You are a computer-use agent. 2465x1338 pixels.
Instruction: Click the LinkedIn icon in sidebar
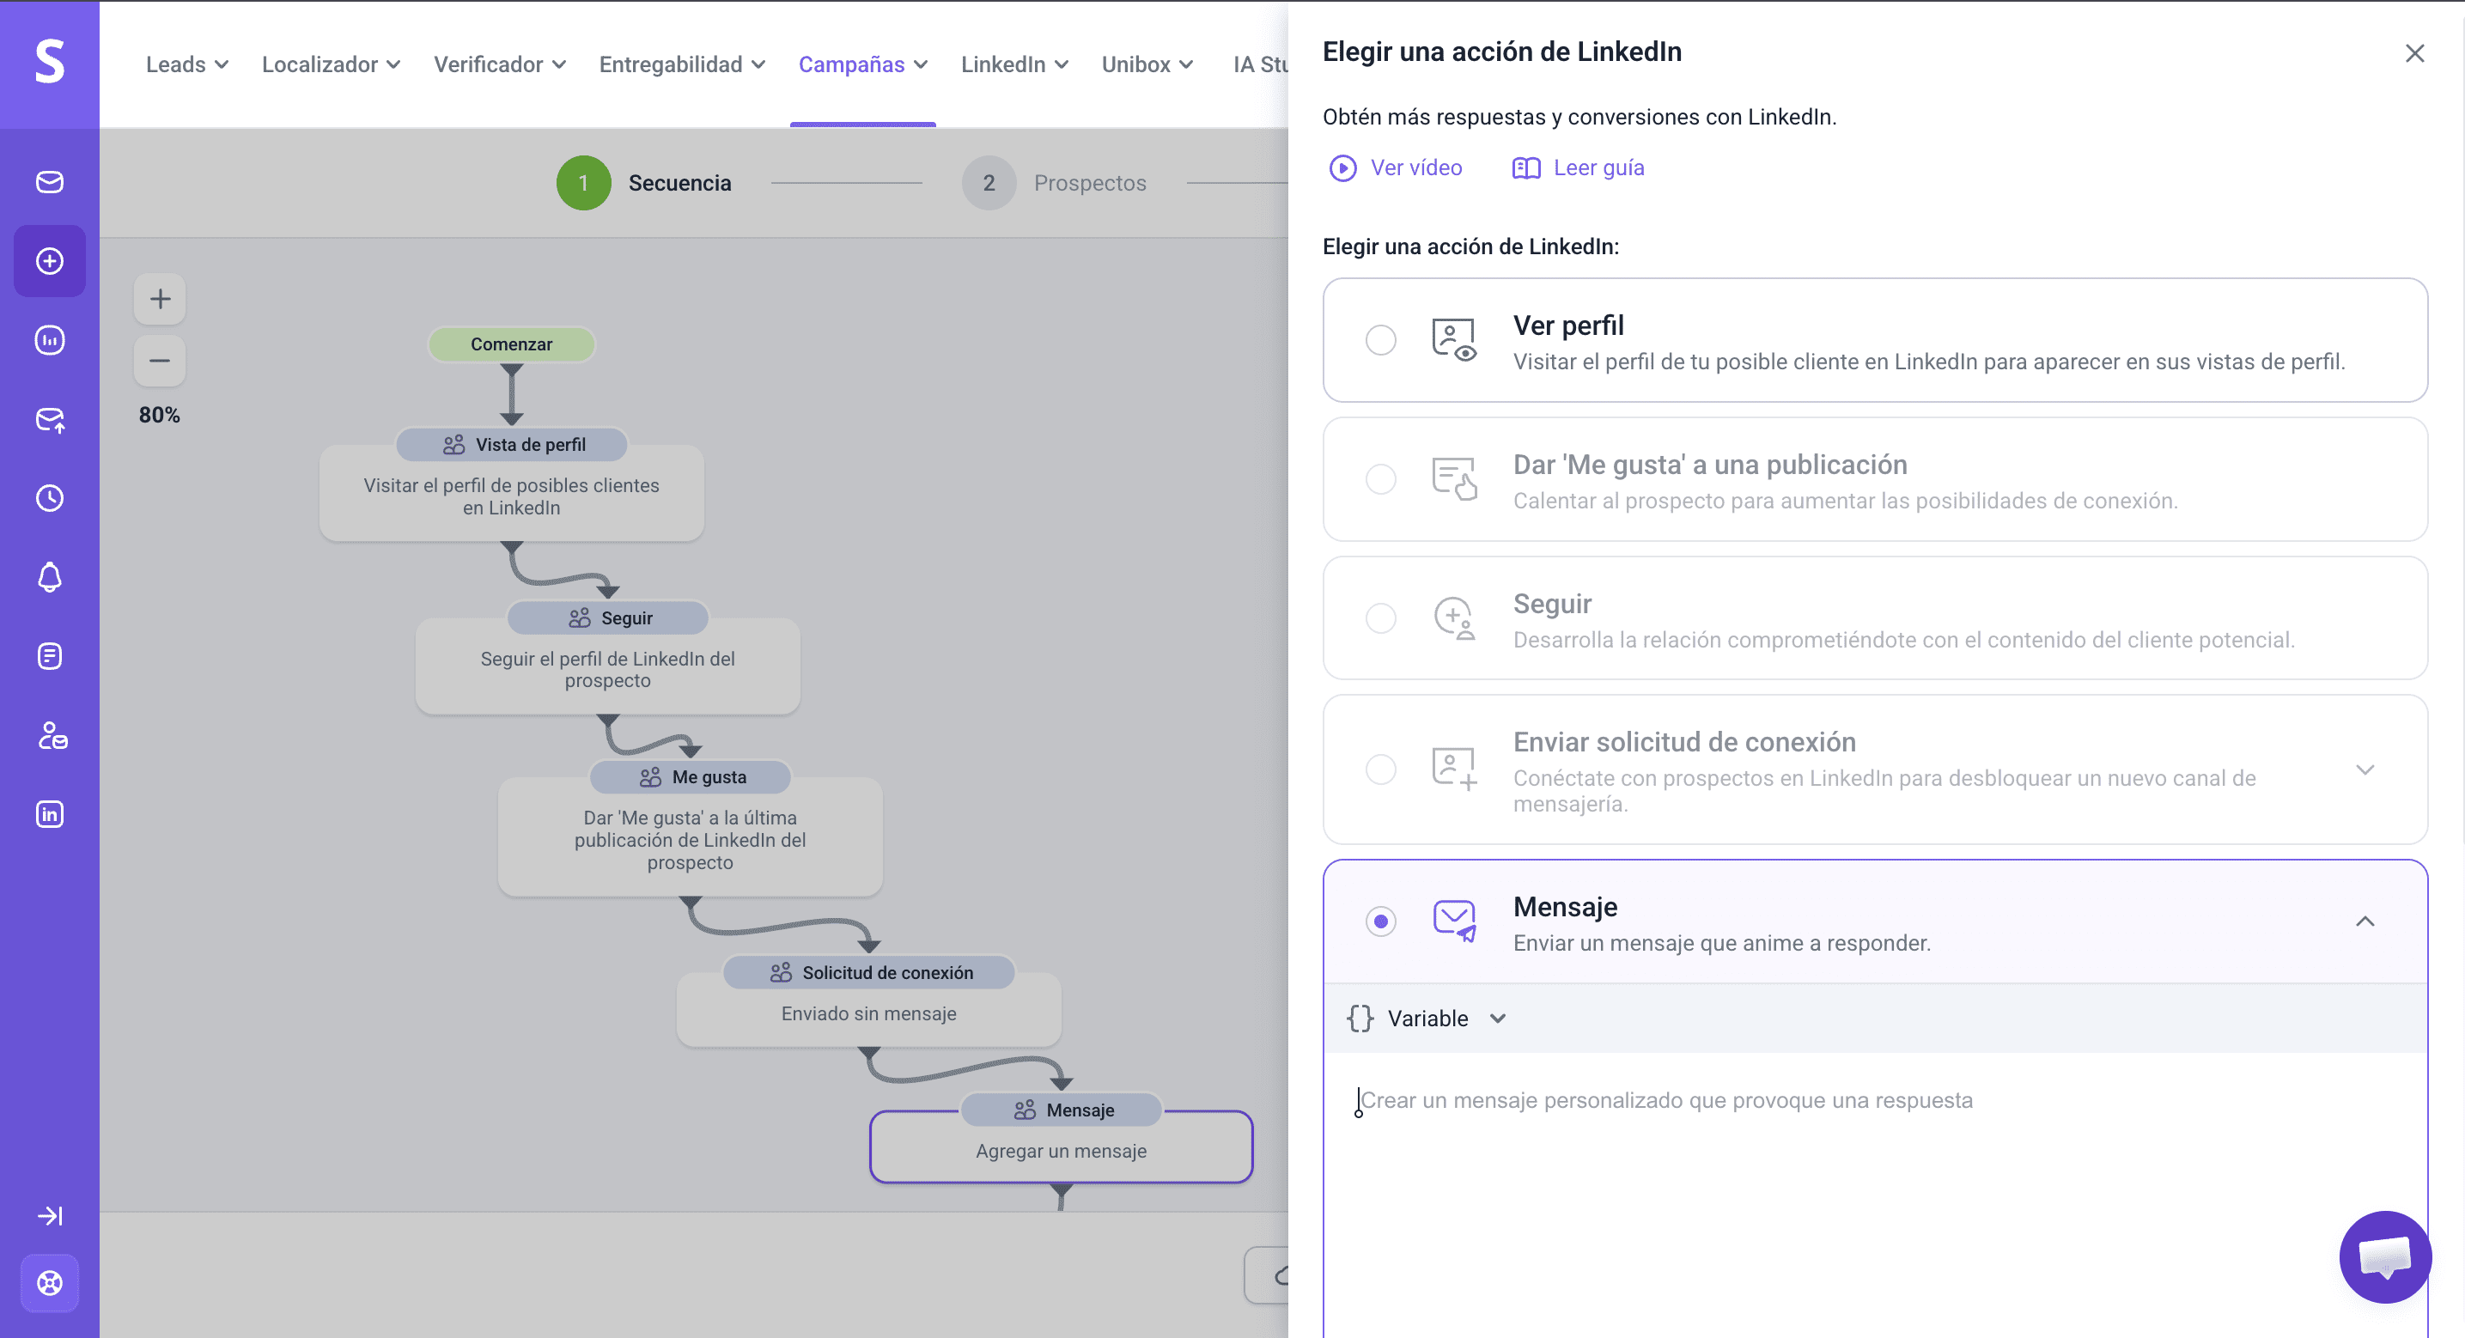point(50,814)
